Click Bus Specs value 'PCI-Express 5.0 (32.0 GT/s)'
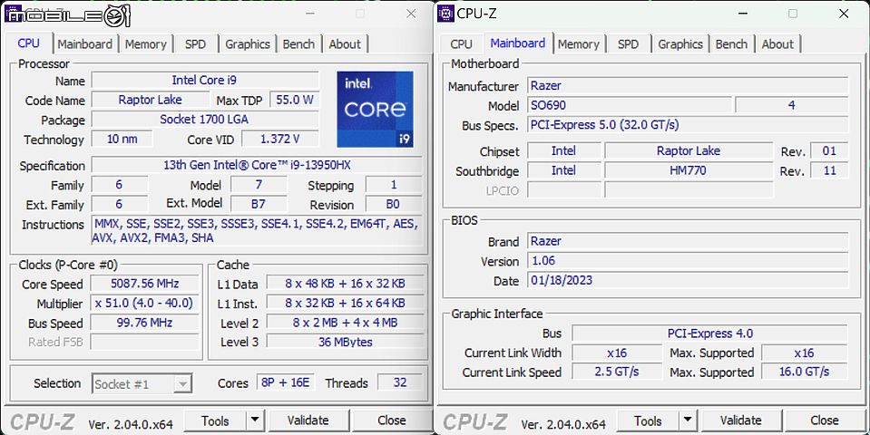This screenshot has width=870, height=435. tap(688, 125)
